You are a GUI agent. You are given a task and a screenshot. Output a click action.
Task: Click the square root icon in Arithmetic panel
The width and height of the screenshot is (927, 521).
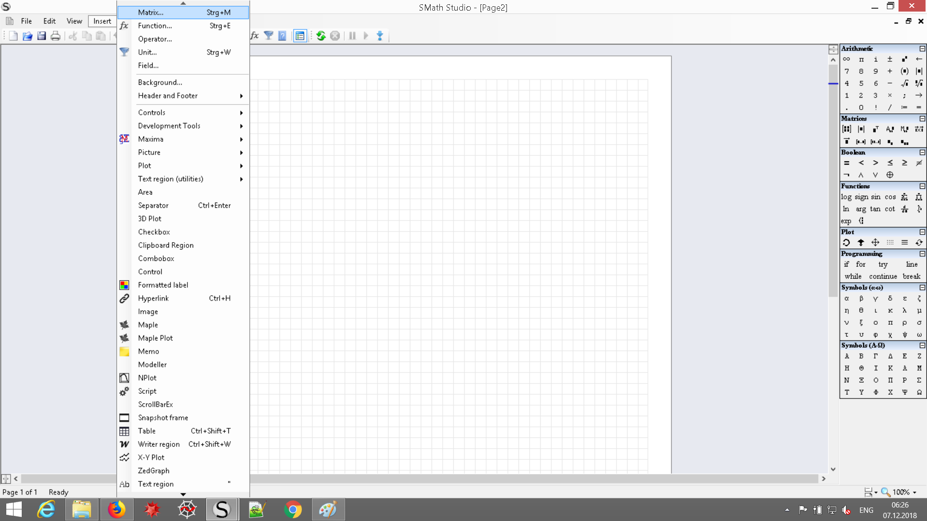904,83
